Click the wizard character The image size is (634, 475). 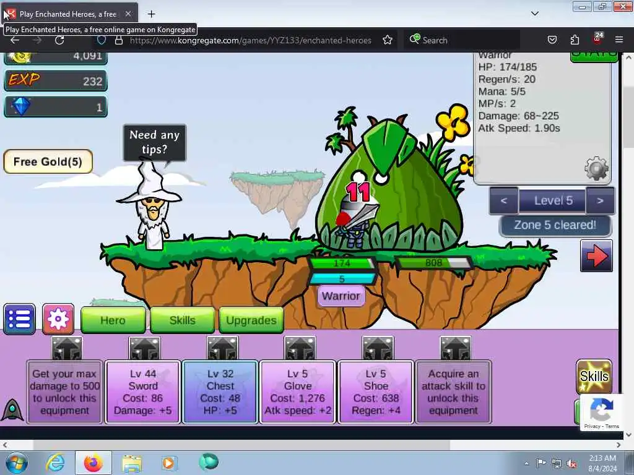150,206
